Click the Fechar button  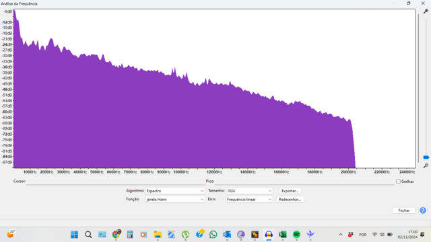(404, 210)
